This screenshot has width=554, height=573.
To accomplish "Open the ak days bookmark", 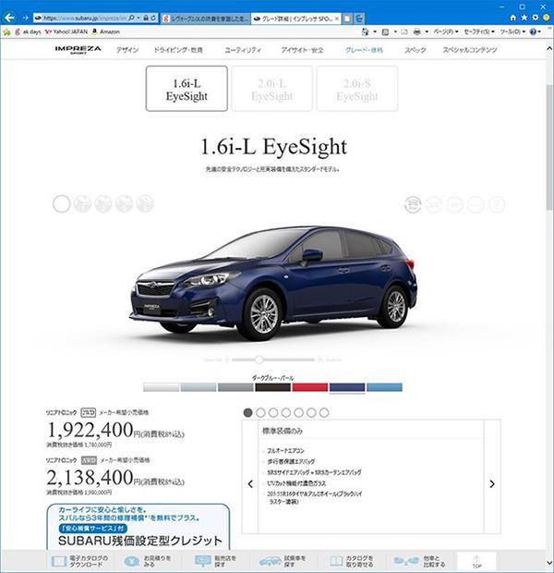I will click(x=28, y=31).
